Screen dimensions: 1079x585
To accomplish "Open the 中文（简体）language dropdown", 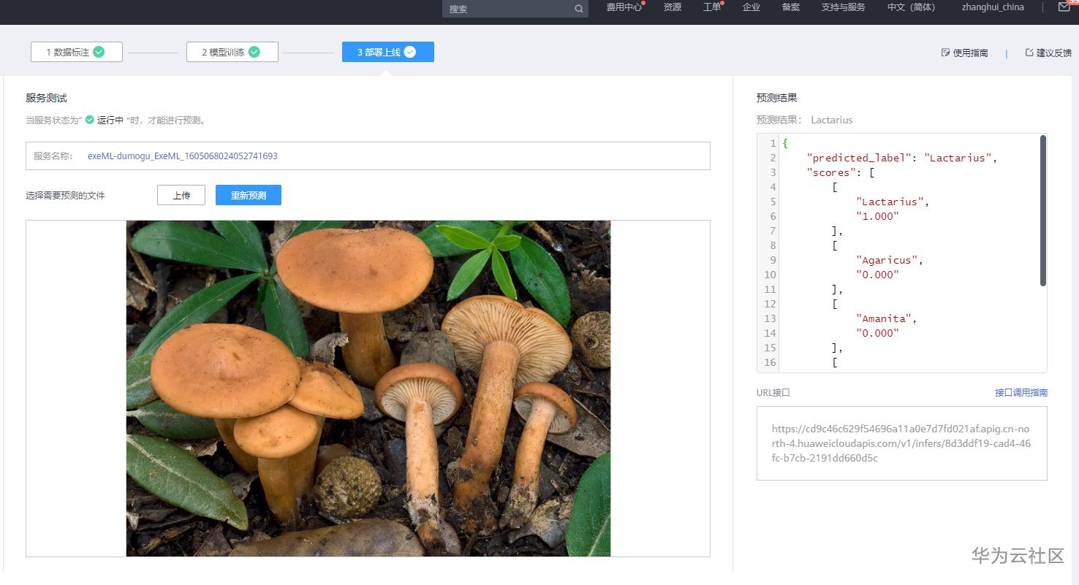I will point(910,7).
